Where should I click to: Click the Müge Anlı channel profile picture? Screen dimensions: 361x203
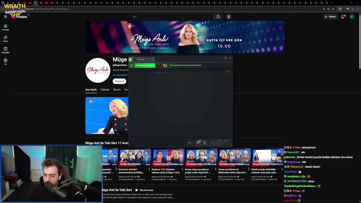[98, 70]
